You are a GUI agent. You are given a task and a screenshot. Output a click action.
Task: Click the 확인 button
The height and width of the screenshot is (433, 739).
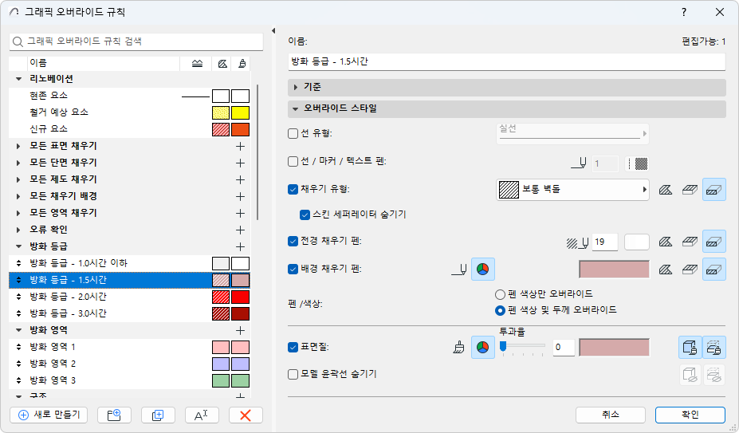coord(690,415)
